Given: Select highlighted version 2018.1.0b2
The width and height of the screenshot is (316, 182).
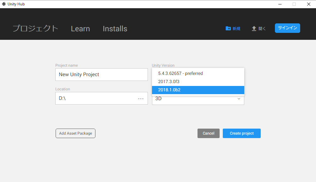Looking at the screenshot, I should click(198, 90).
